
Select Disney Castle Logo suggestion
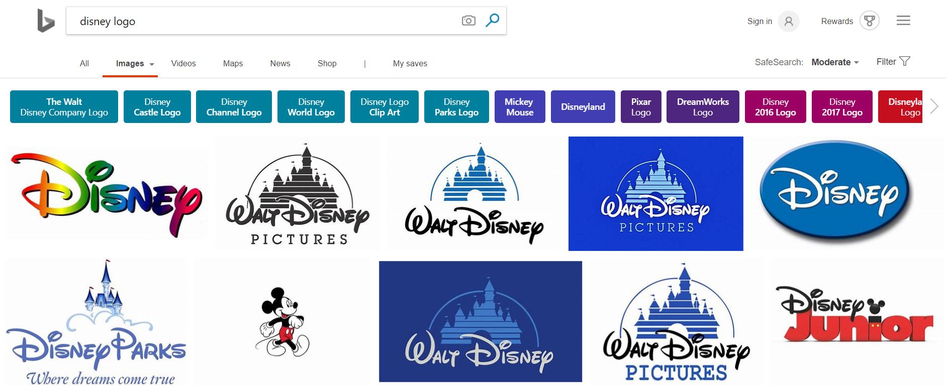(157, 106)
